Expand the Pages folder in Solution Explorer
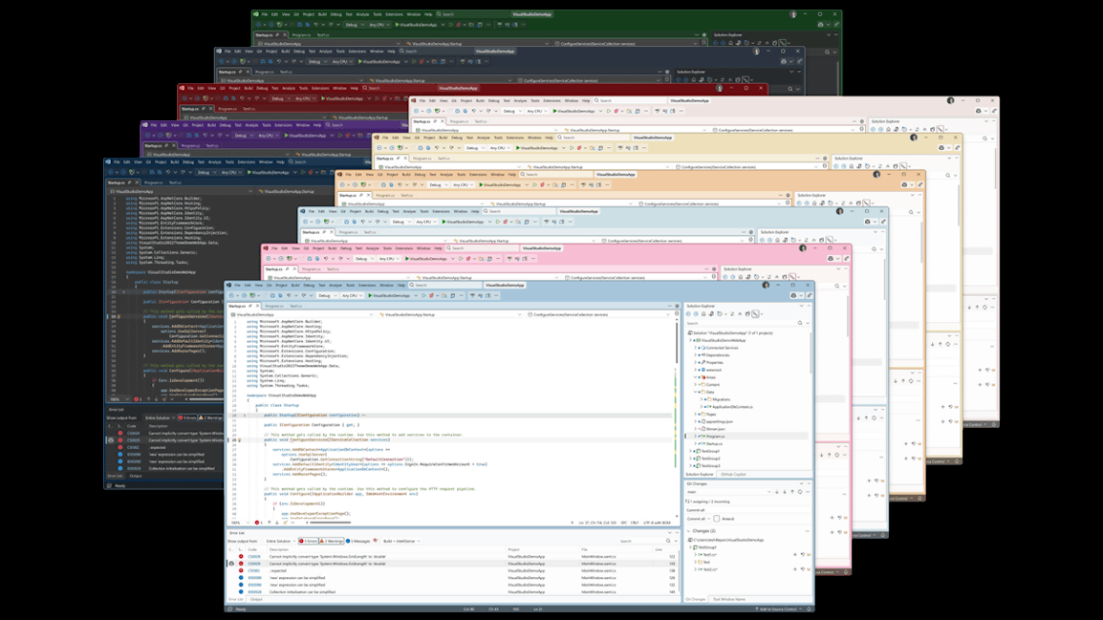The image size is (1103, 620). [695, 415]
